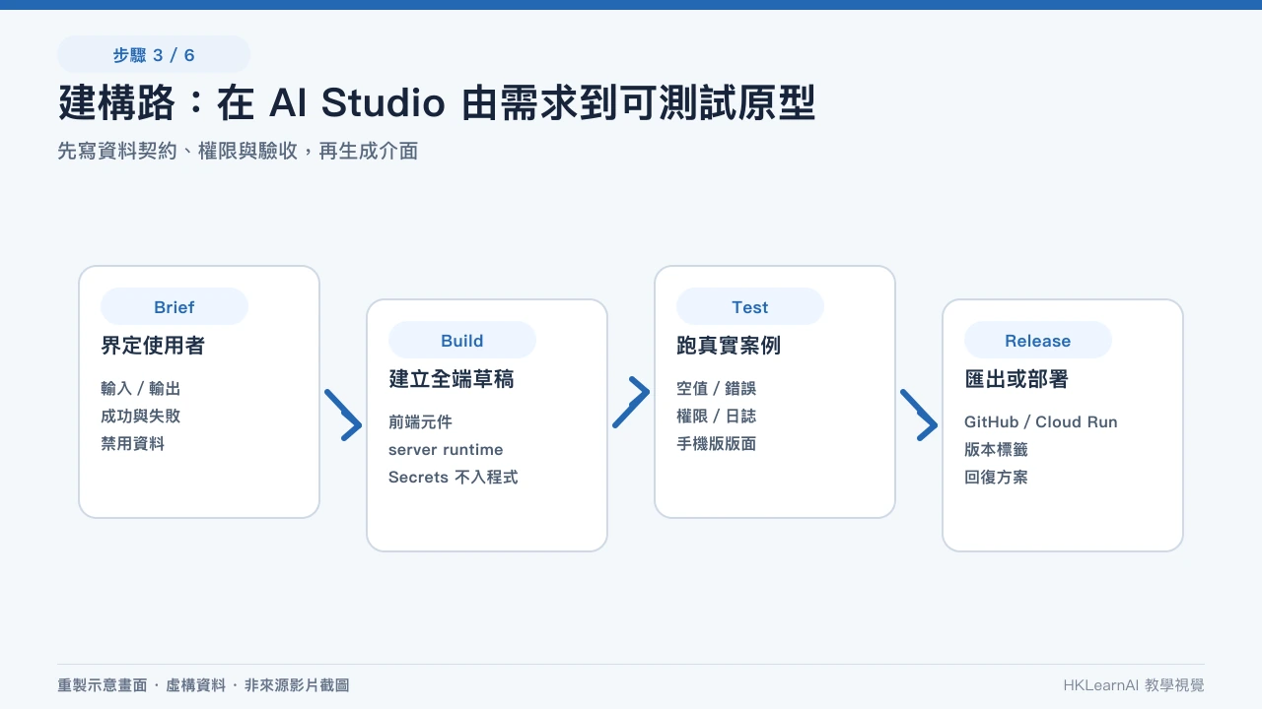Viewport: 1262px width, 709px height.
Task: Click the chevron arrow between Brief and Build
Action: coord(343,415)
